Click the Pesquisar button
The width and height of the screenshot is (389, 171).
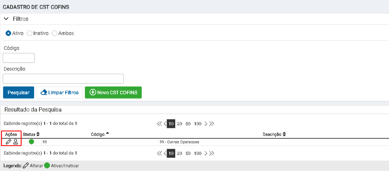pos(19,93)
